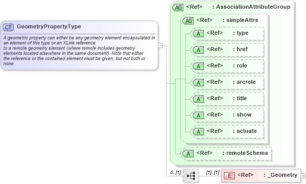Select the ': actuate' attribute label
This screenshot has width=306, height=184.
tap(245, 131)
